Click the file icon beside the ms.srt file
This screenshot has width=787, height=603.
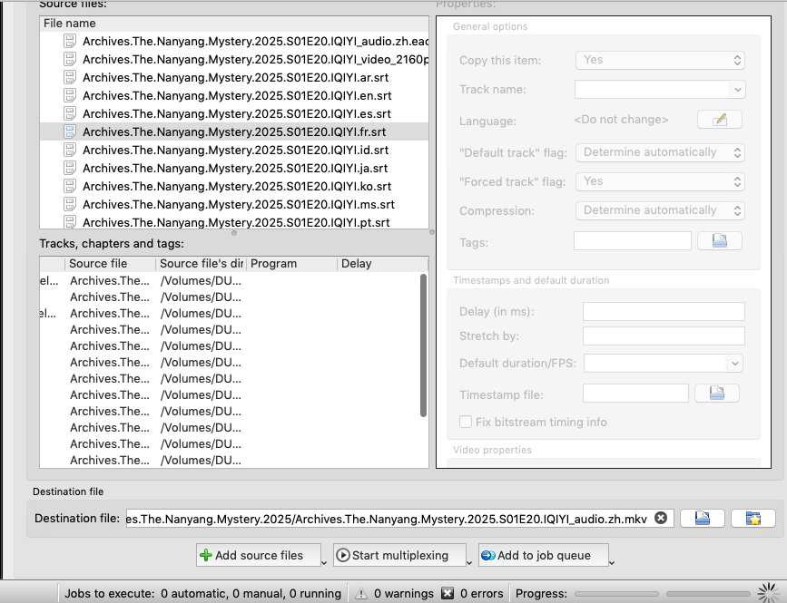pyautogui.click(x=70, y=204)
